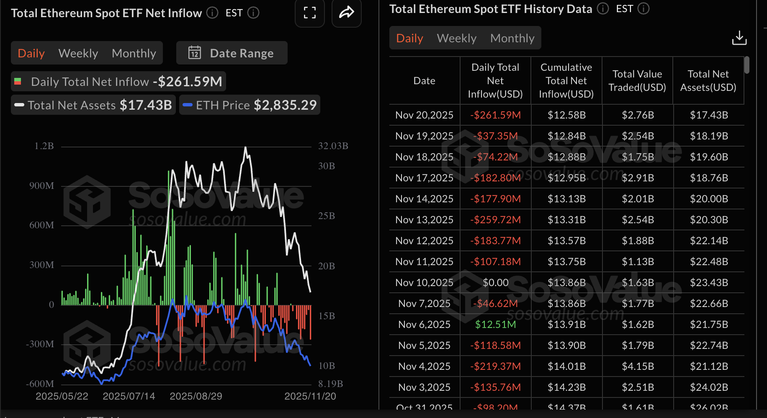The height and width of the screenshot is (418, 767).
Task: Switch the chart to Monthly view
Action: pyautogui.click(x=134, y=53)
